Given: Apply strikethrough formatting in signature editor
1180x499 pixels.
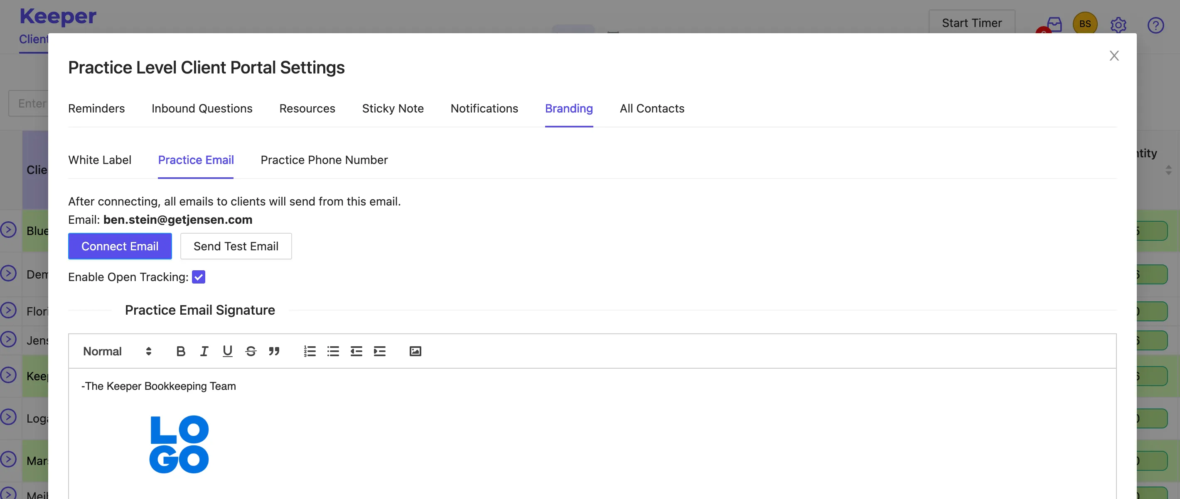Looking at the screenshot, I should tap(251, 351).
